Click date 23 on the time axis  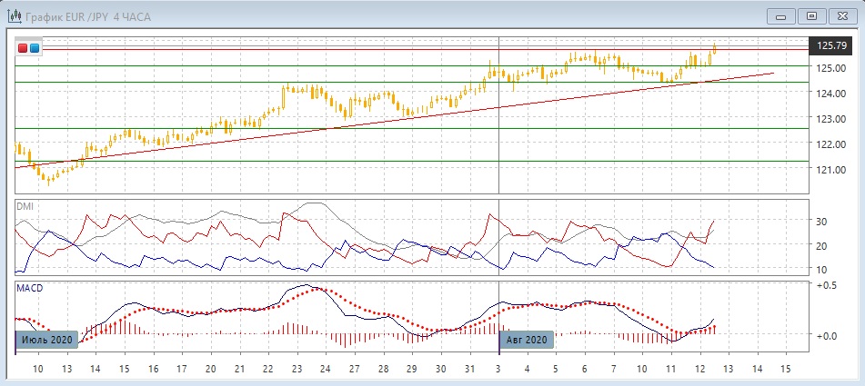click(x=297, y=370)
